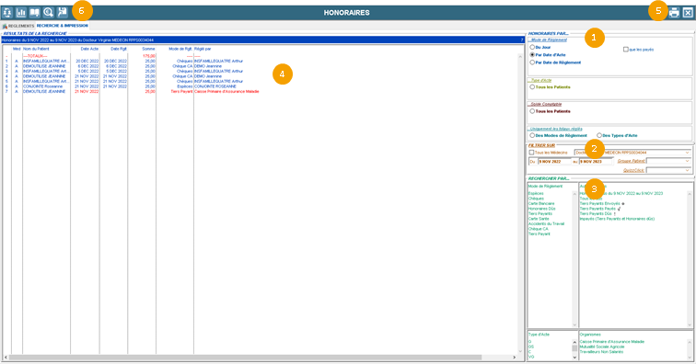
Task: Select 'VG' in Type d'Acte list
Action: pos(530,357)
